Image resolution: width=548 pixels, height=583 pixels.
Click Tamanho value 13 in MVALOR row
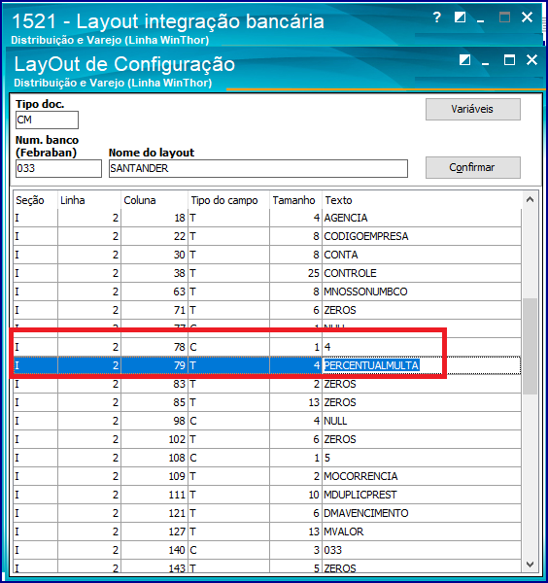[x=295, y=532]
